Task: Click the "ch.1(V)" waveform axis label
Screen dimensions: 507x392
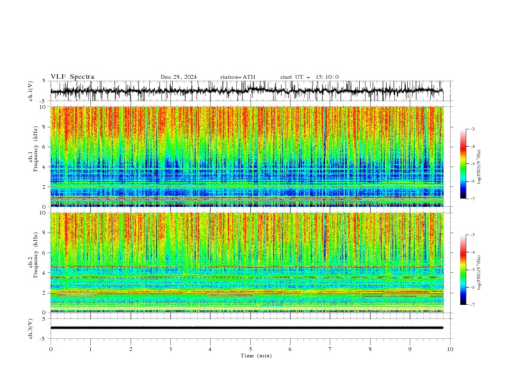Action: 31,91
